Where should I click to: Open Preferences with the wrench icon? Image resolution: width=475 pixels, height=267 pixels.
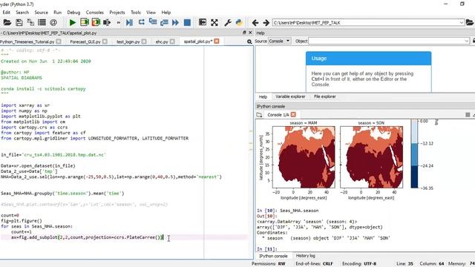(x=228, y=22)
